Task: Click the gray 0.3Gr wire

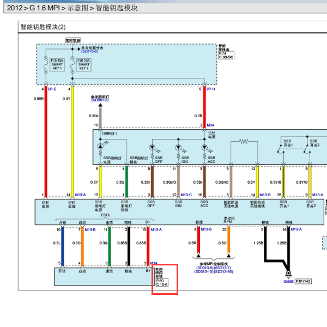Action: point(100,117)
